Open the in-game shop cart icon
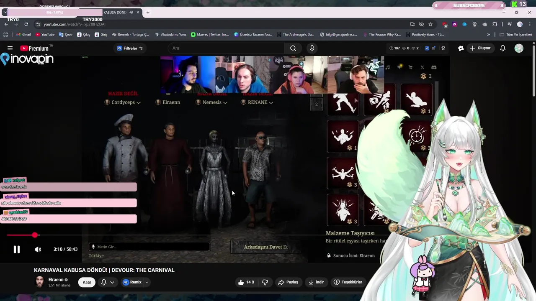The image size is (536, 301). (410, 67)
